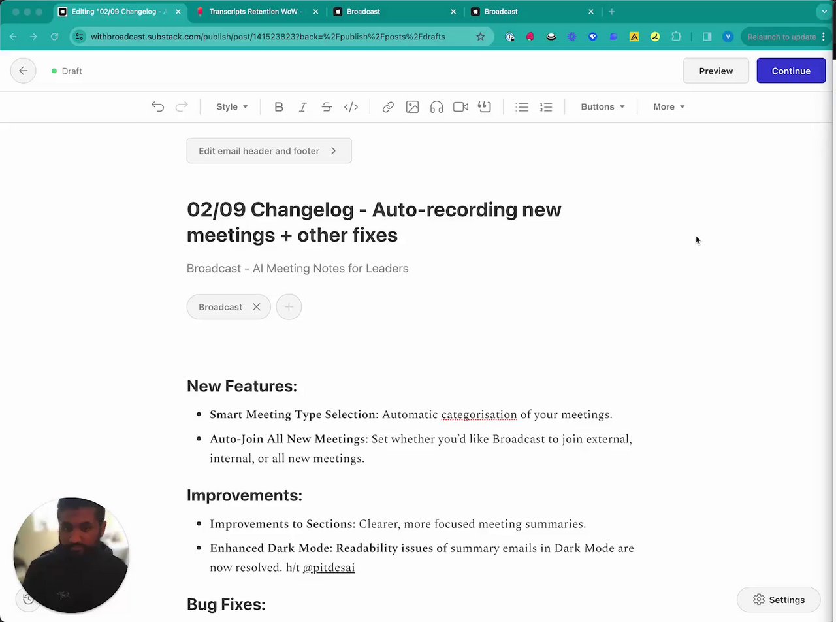
Task: Remove the Broadcast tag with its X
Action: (x=257, y=307)
